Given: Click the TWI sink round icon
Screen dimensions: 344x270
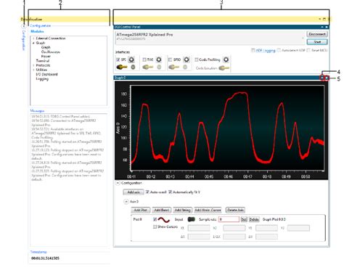Looking at the screenshot, I should point(159,67).
